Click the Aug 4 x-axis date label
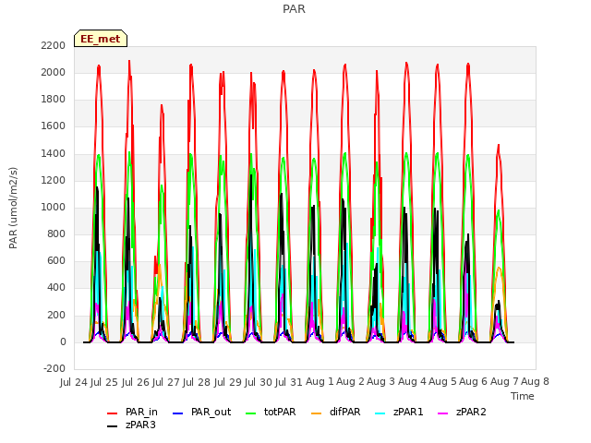Viewport: 591px width, 443px height. [412, 382]
